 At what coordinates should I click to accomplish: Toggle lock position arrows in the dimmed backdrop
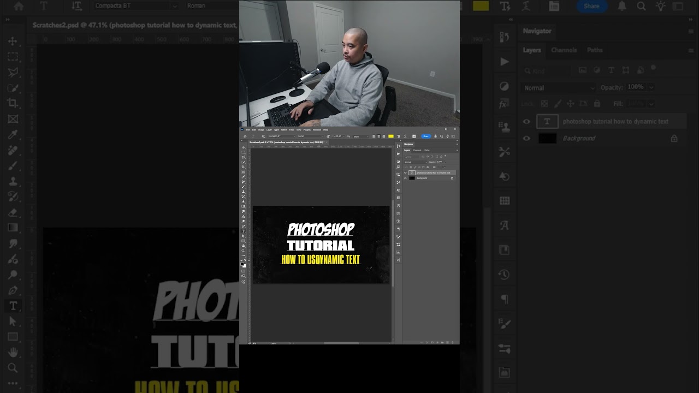[571, 103]
